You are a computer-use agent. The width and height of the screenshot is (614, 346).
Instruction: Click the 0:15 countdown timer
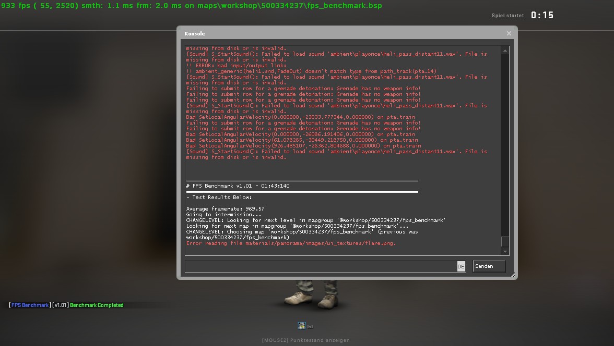coord(542,15)
